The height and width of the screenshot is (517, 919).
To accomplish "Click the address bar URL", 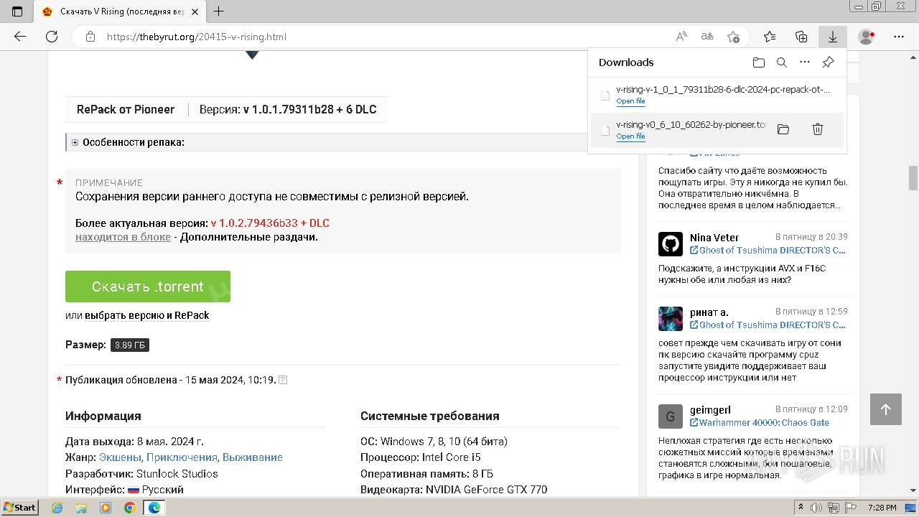I will pyautogui.click(x=197, y=37).
